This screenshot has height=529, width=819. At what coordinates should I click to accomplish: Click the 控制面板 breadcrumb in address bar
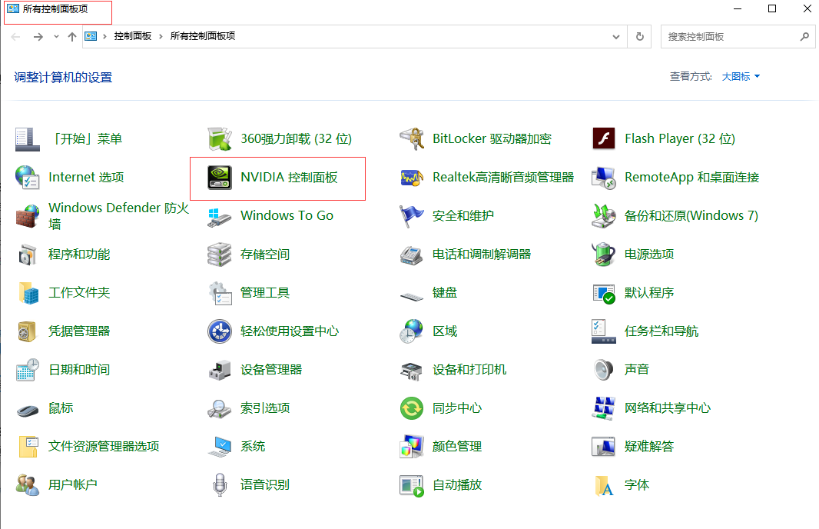click(132, 36)
